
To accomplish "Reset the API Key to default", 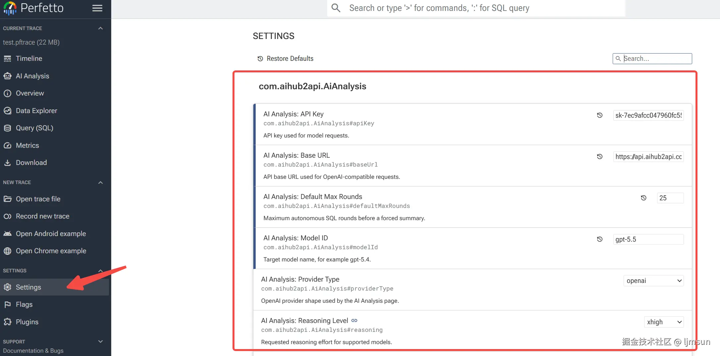I will 599,115.
